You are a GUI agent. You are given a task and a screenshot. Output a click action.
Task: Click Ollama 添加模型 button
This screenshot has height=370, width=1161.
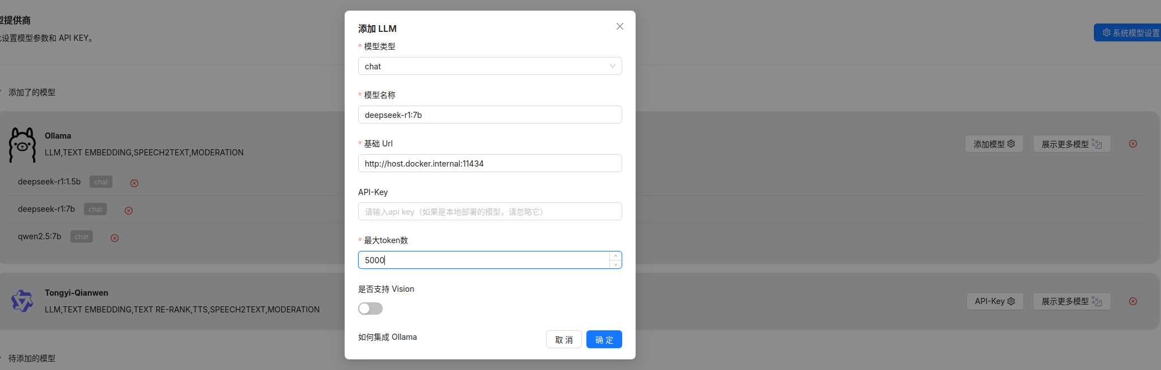click(x=994, y=144)
